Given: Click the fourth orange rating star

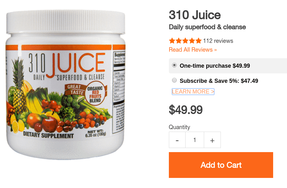Looking at the screenshot, I should click(192, 41).
